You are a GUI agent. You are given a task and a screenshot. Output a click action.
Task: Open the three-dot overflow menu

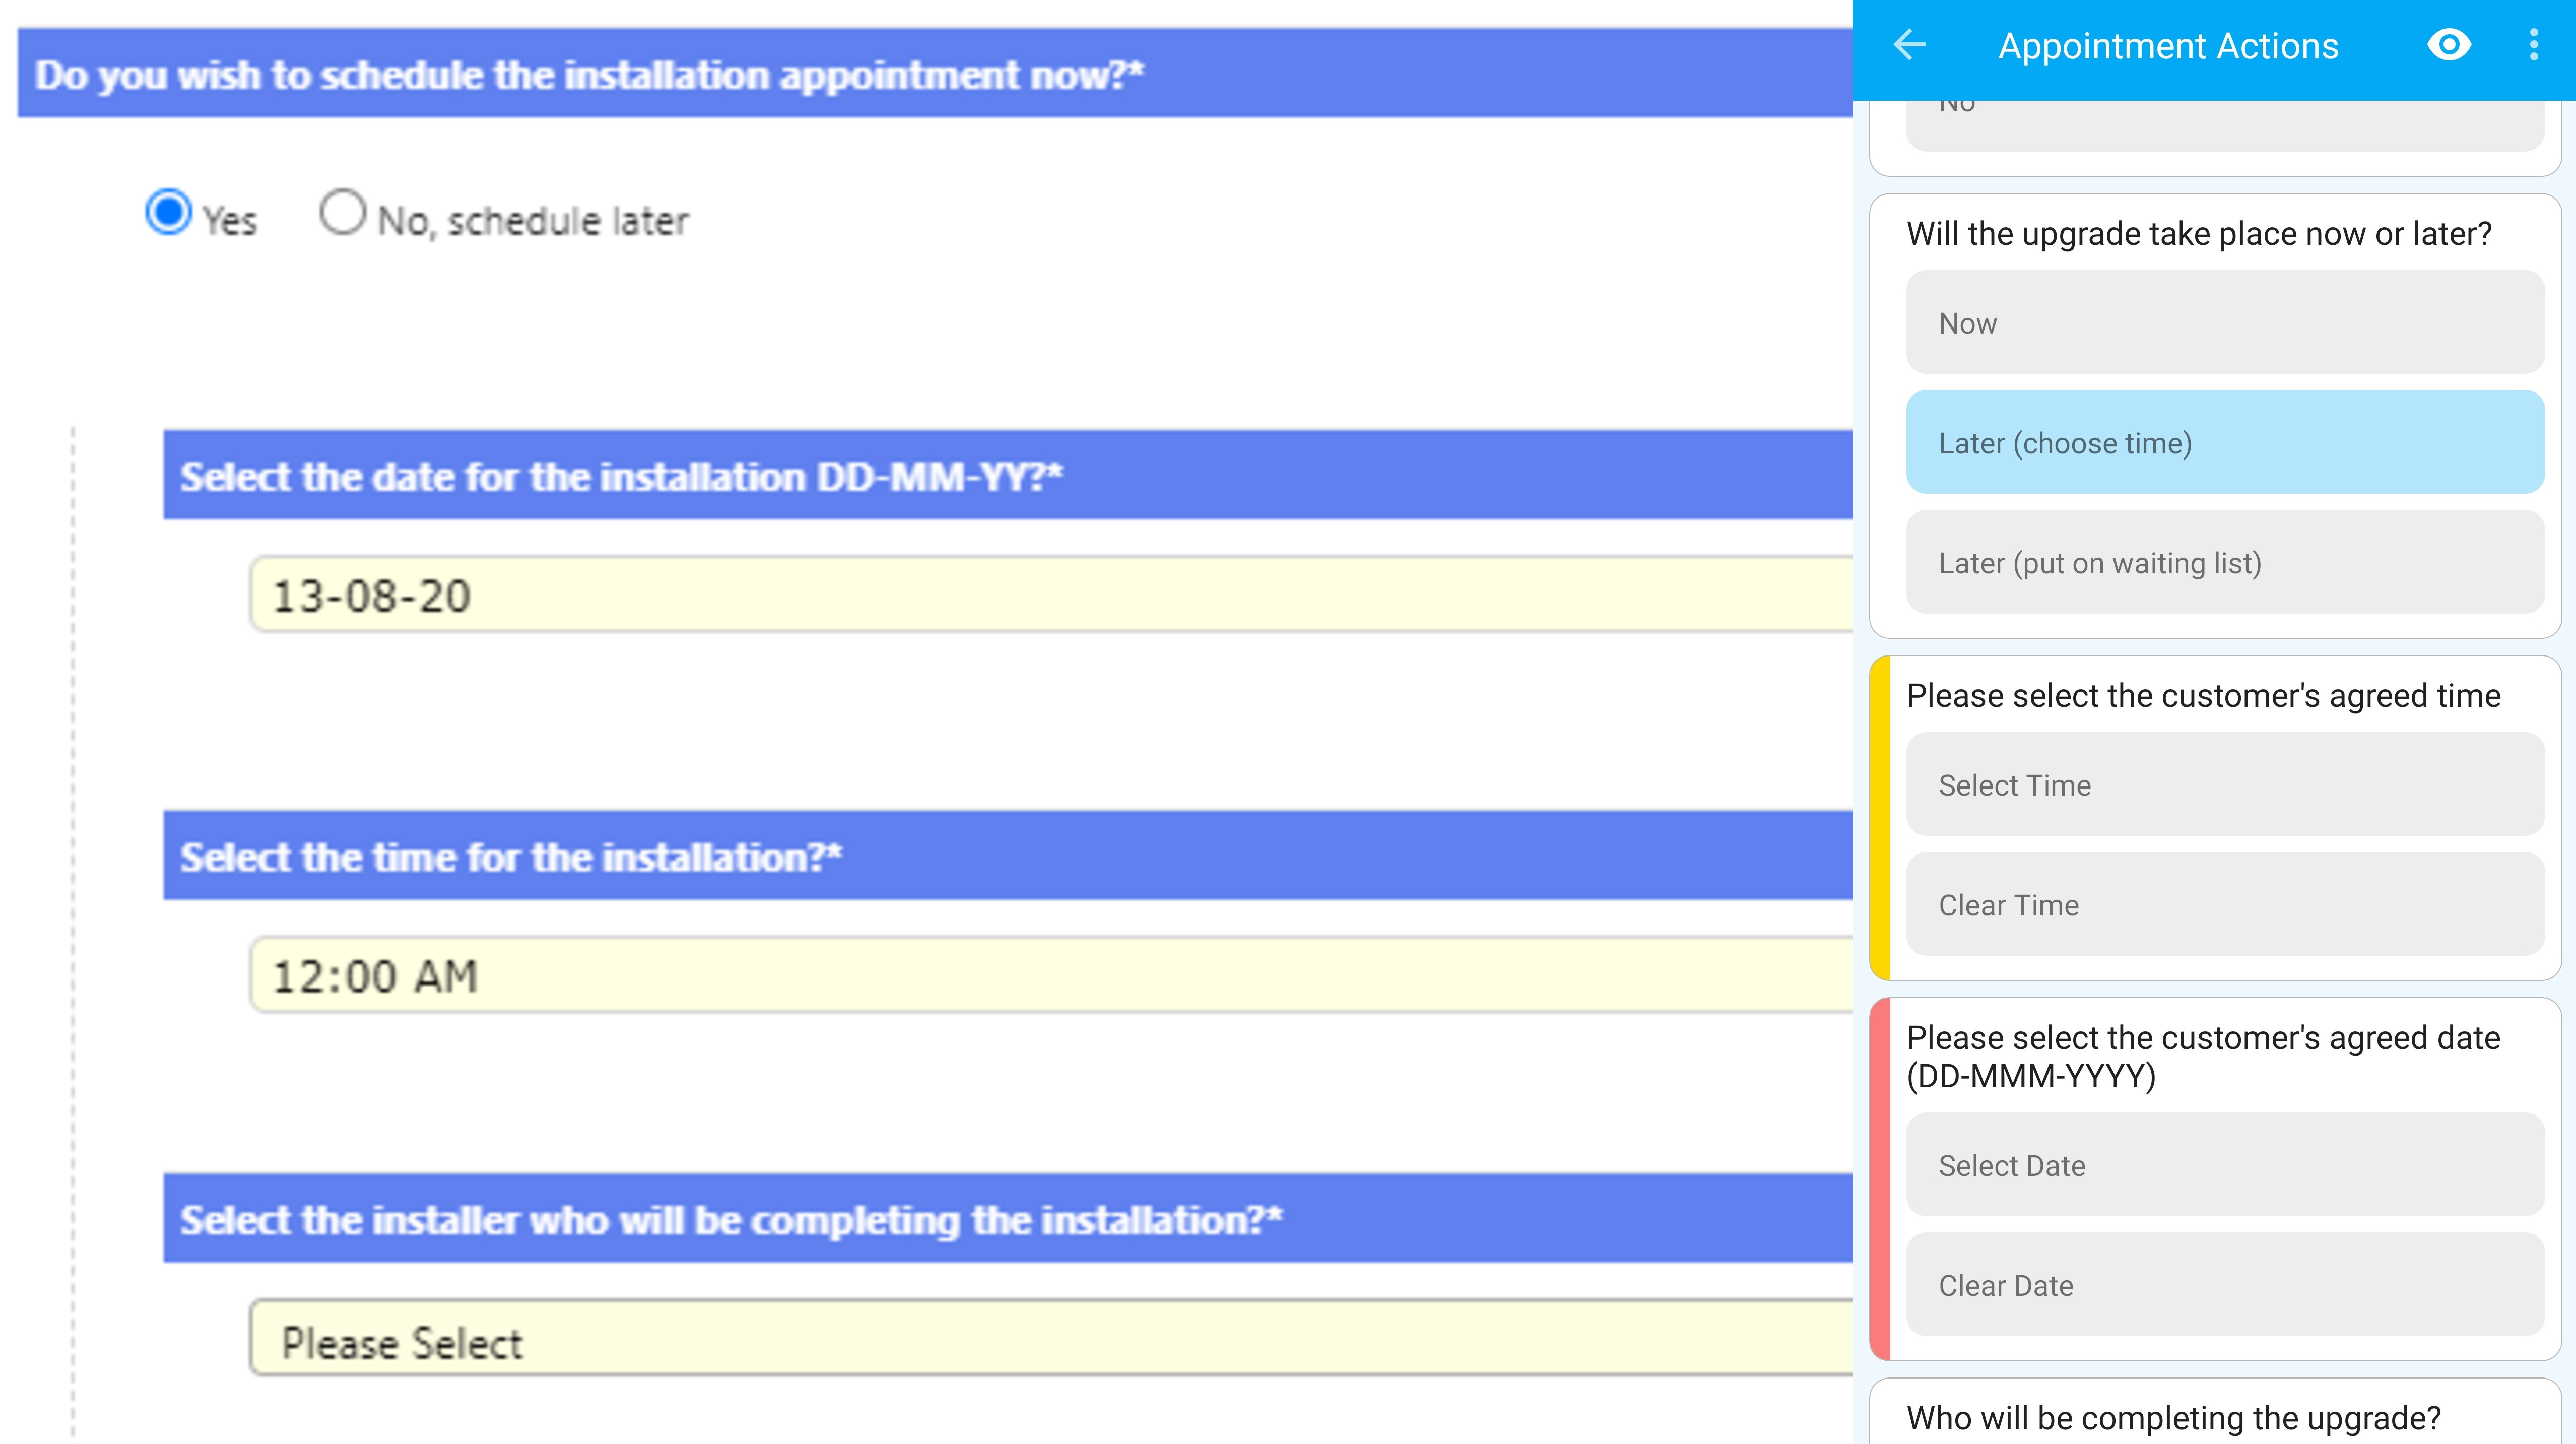[2533, 45]
